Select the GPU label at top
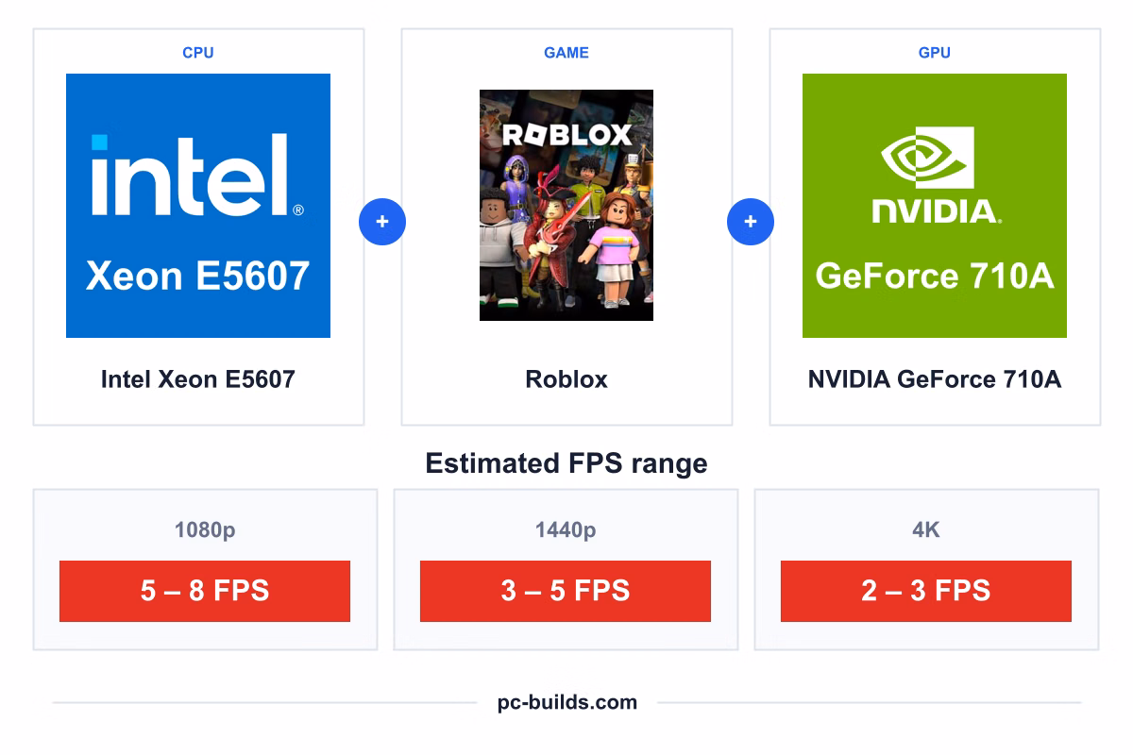 pyautogui.click(x=935, y=53)
